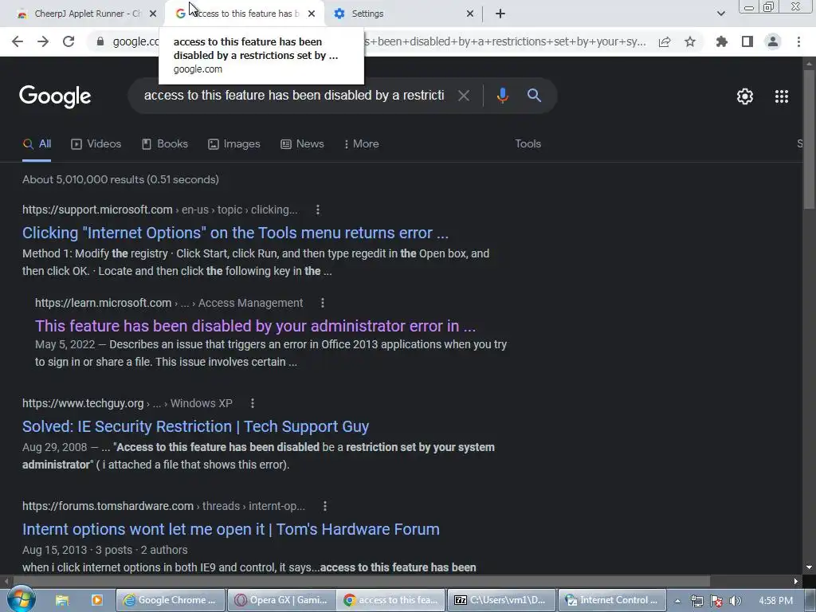Open Google quick settings gear

click(745, 96)
